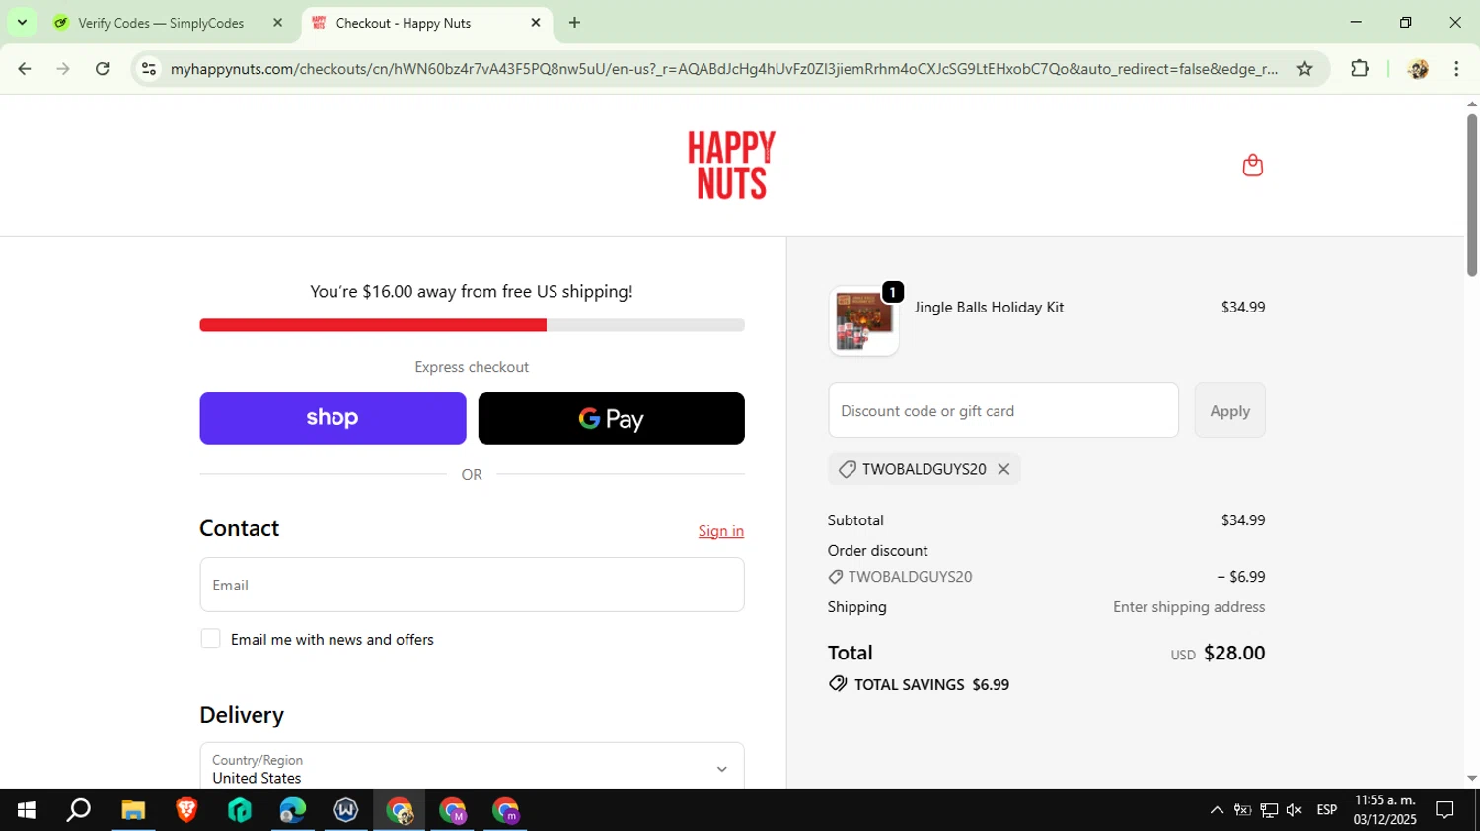Bookmark this page with the star
The width and height of the screenshot is (1480, 831).
[1304, 68]
